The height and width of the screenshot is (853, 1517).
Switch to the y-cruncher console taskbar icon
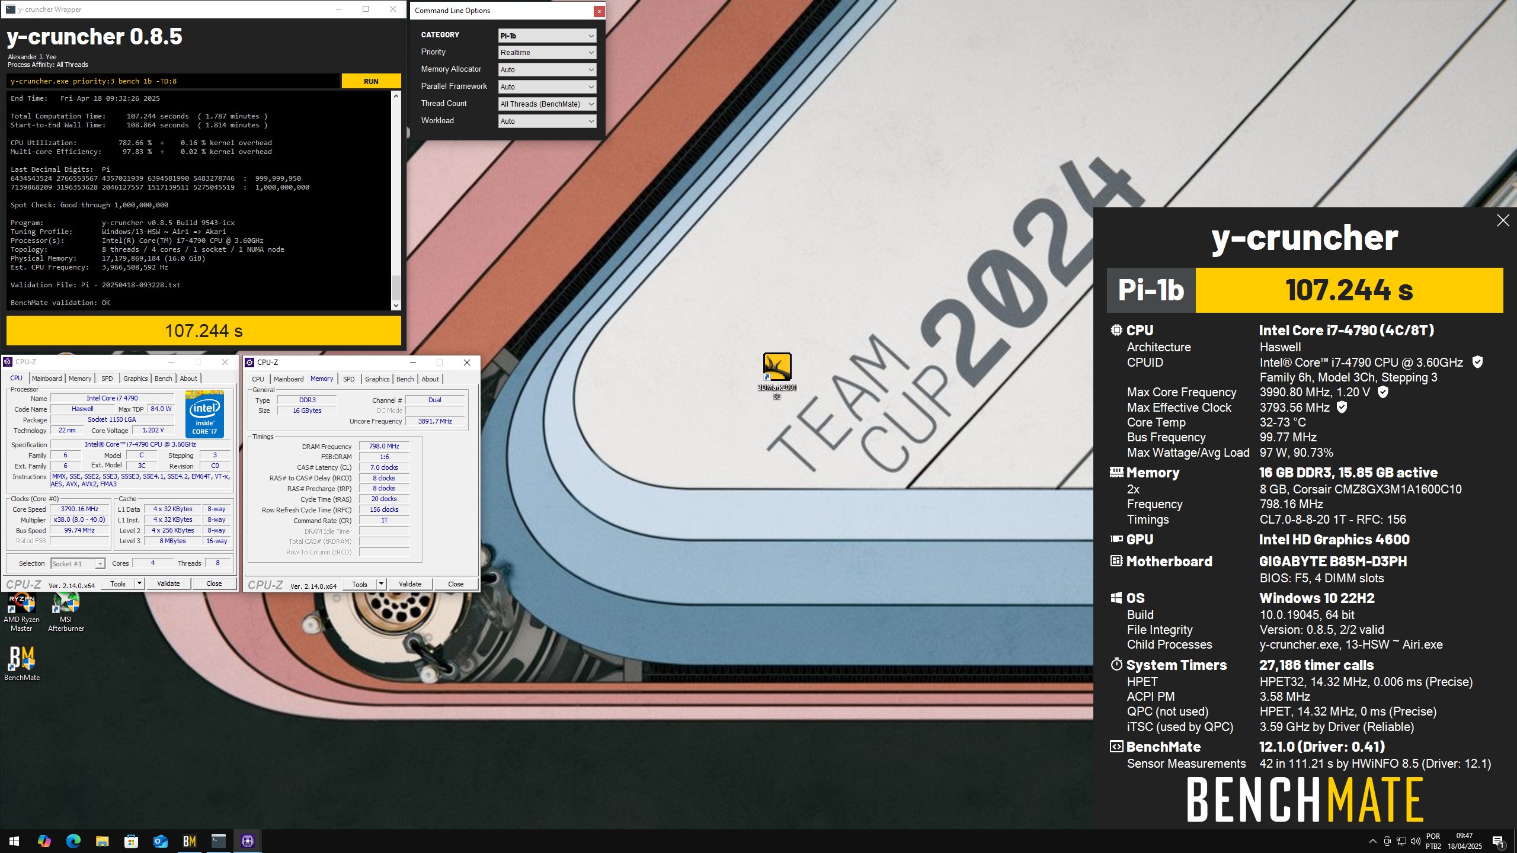[219, 841]
